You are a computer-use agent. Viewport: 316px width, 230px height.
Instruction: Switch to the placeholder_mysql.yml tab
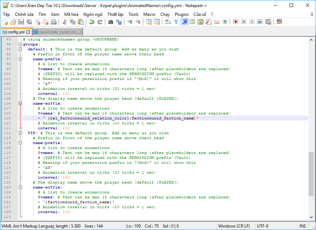pos(58,32)
